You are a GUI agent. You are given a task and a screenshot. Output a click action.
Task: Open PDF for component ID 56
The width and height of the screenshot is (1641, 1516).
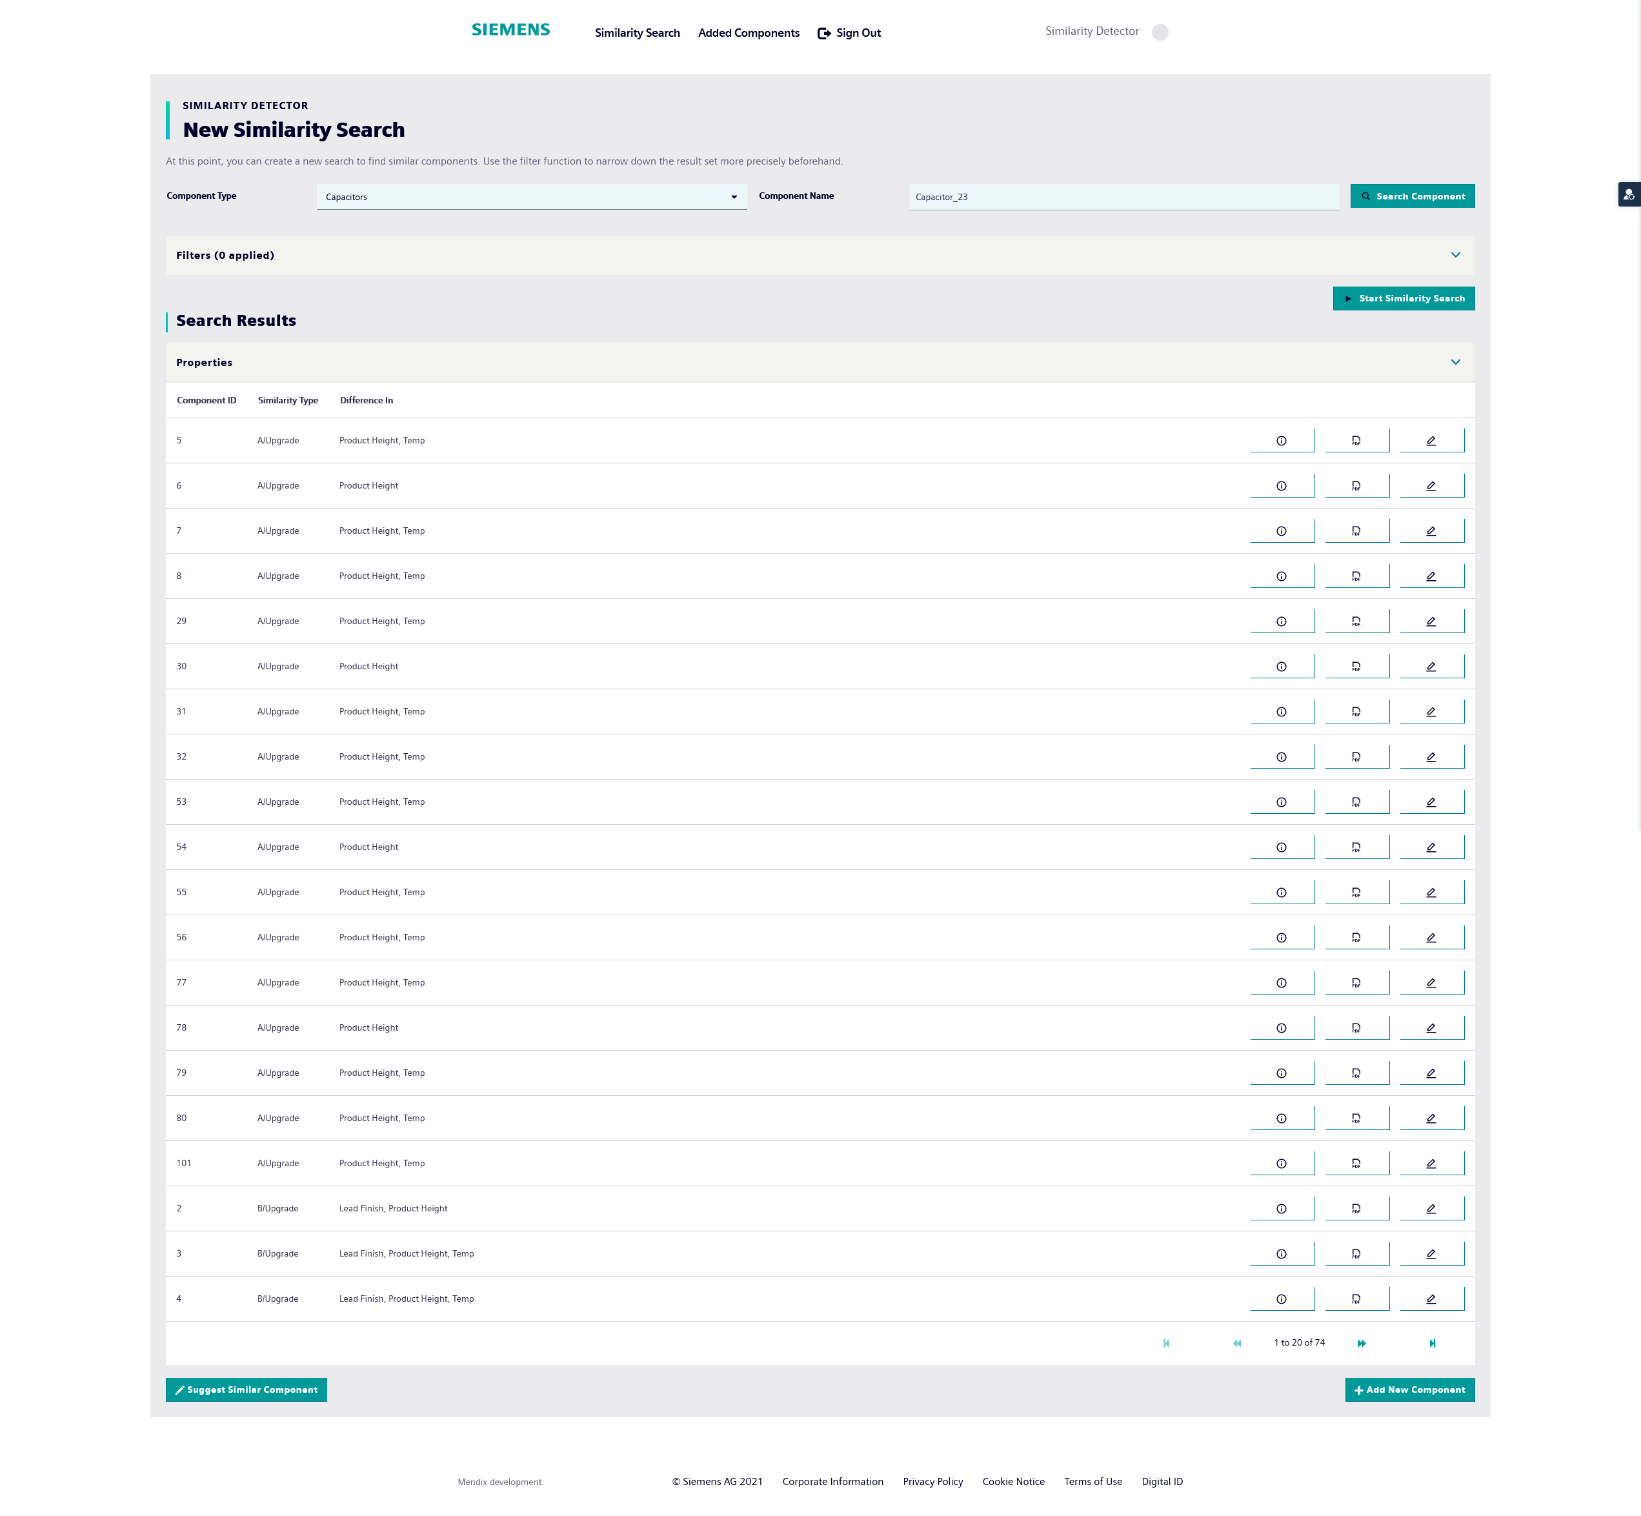coord(1356,937)
